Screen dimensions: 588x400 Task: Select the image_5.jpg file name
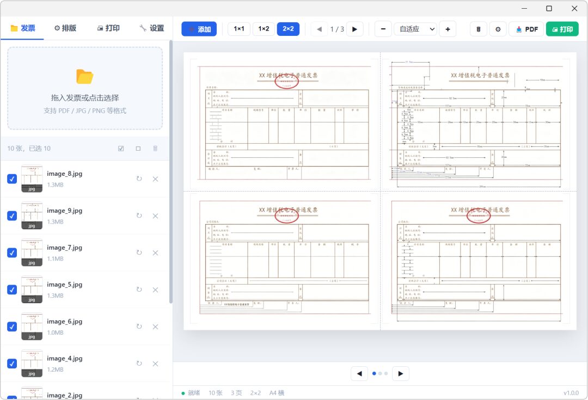(x=64, y=285)
